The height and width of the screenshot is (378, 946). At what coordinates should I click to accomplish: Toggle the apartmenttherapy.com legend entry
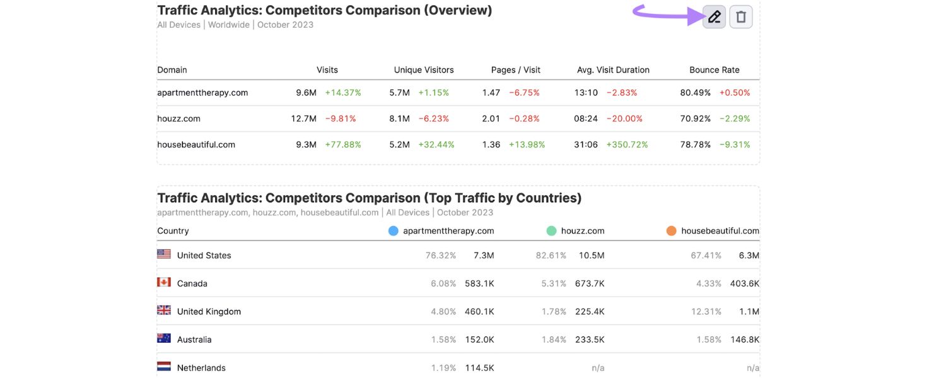click(448, 230)
